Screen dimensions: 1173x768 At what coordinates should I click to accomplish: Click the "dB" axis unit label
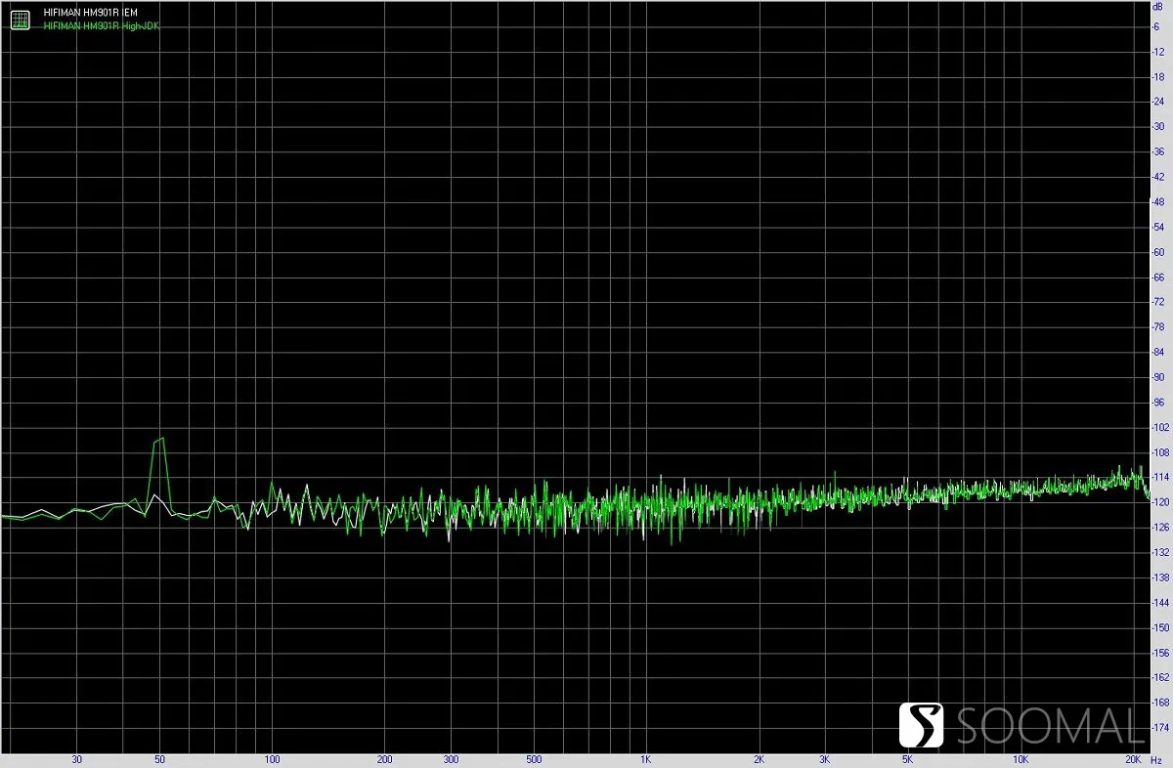coord(1157,7)
